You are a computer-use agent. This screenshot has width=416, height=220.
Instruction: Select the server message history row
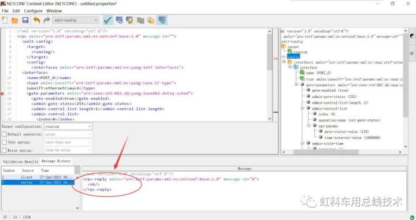[x=38, y=183]
